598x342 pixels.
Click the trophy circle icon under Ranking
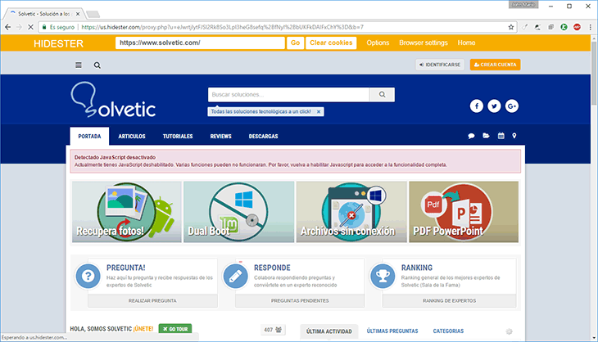[383, 276]
